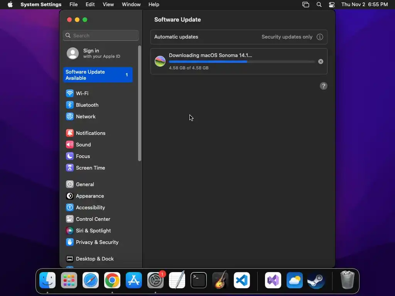Viewport: 395px width, 296px height.
Task: Launch Safari from the Dock
Action: coord(91,280)
